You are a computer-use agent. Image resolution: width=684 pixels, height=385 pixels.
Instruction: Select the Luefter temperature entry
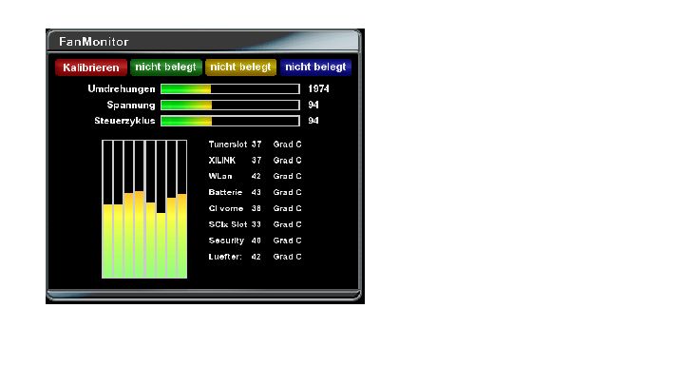pos(255,257)
